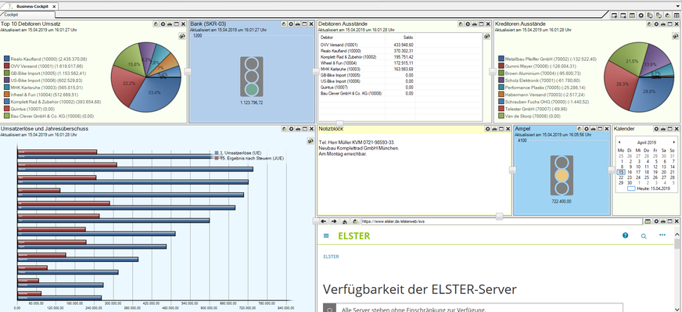Open ELSTER help question mark
This screenshot has width=682, height=312.
point(626,235)
